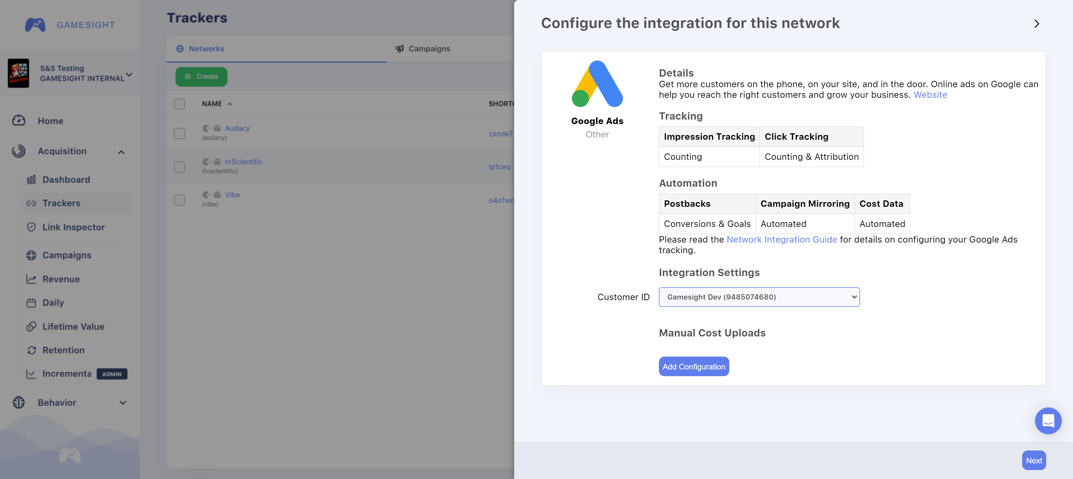Click the Campaigns globe icon in sidebar

31,255
